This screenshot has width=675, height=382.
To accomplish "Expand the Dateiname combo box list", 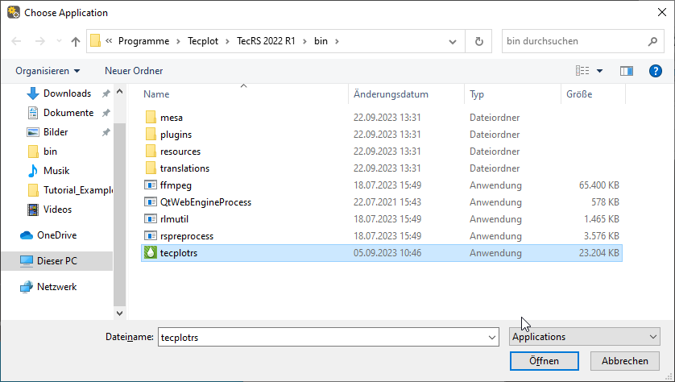I will (x=492, y=337).
